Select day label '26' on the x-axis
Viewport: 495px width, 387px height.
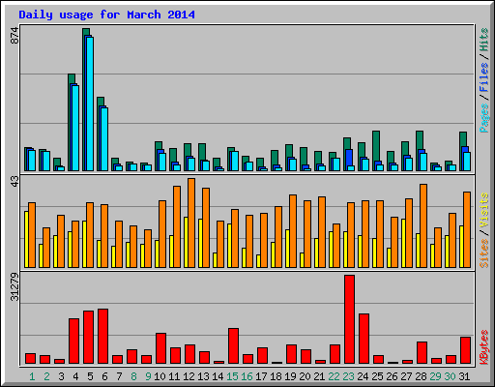tap(392, 376)
